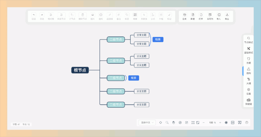Viewport: 261px width, 137px height.
Task: Open the 快捷键 shortcuts panel icon
Action: (249, 102)
